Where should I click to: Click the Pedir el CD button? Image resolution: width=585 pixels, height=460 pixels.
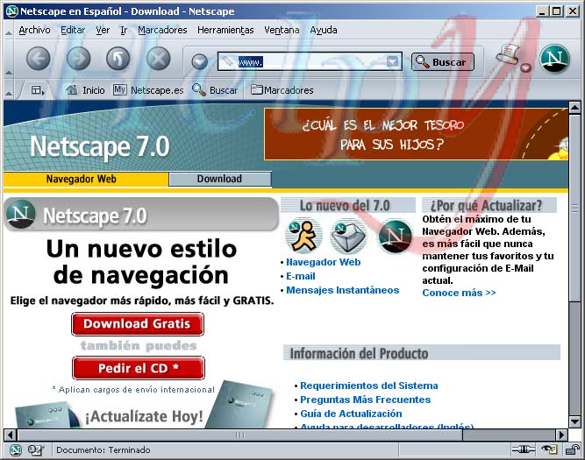(x=139, y=368)
